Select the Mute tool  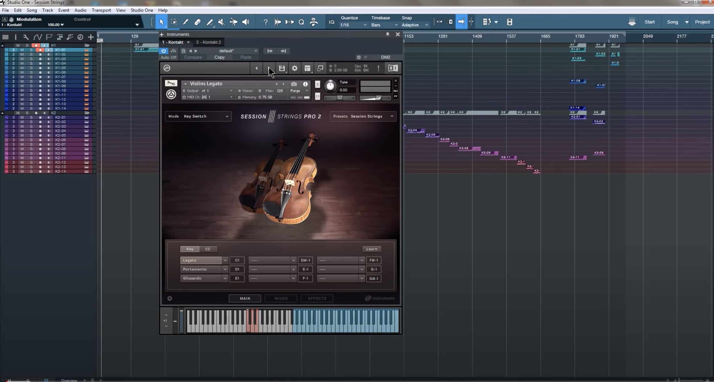(x=222, y=22)
